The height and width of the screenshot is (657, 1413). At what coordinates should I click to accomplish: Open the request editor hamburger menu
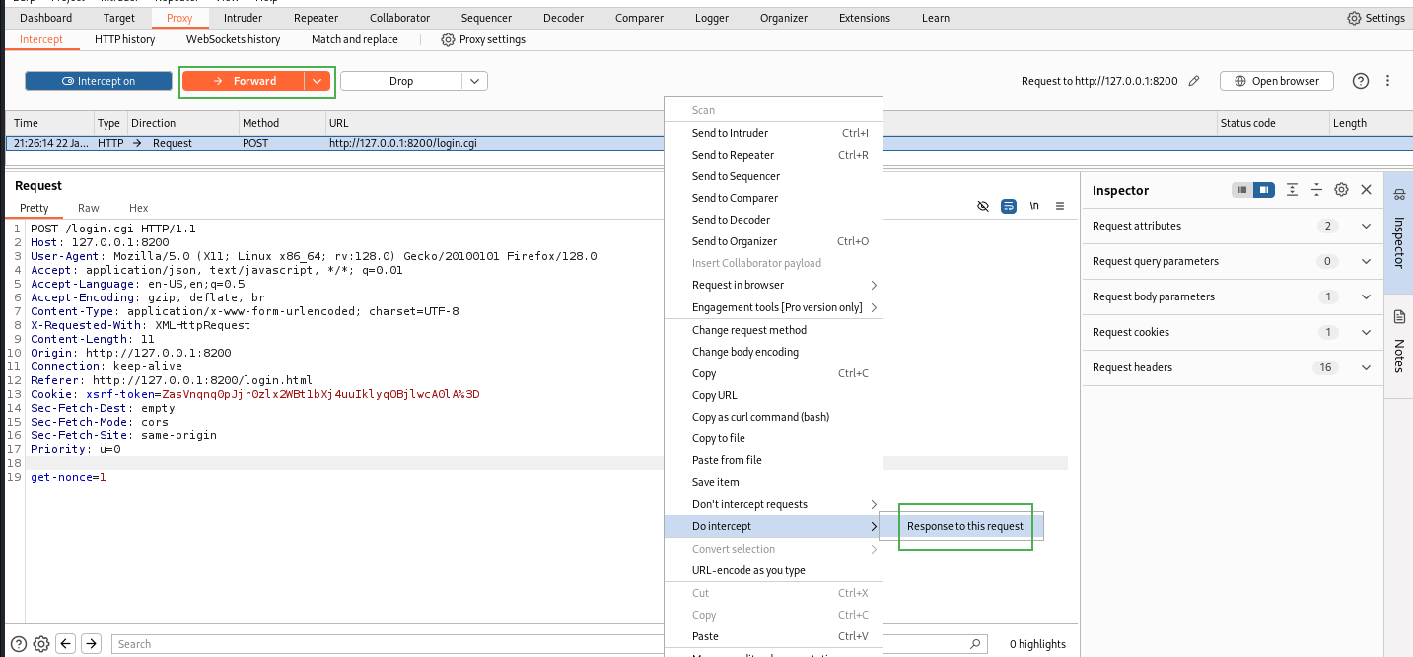click(1060, 206)
